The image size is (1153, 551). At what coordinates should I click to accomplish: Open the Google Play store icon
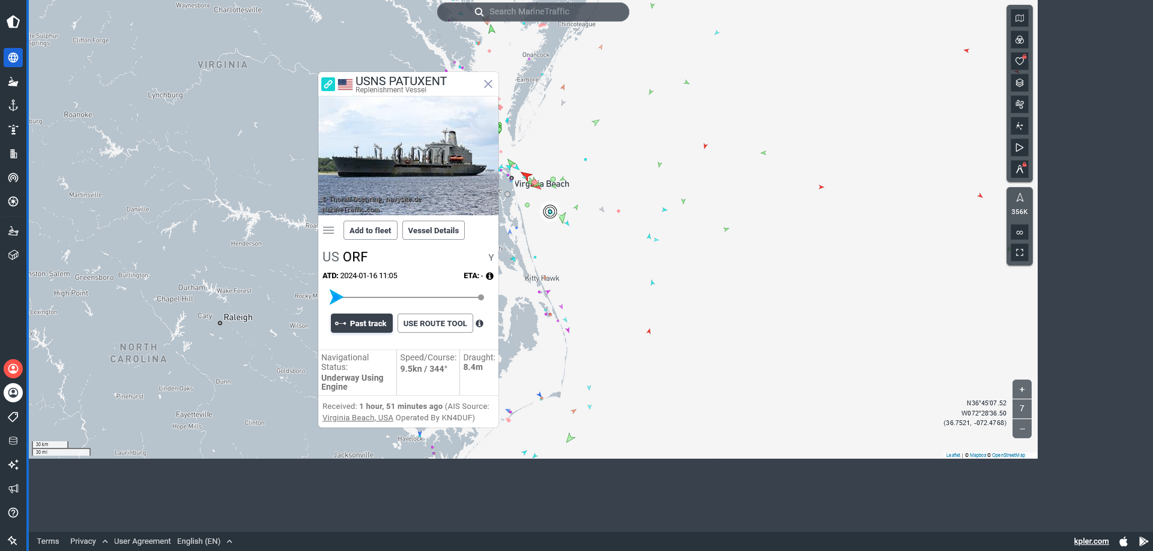(x=1143, y=541)
